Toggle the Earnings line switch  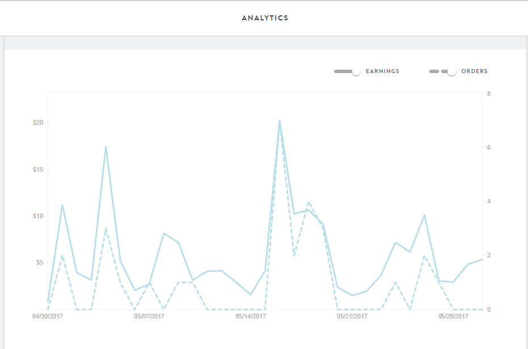[347, 71]
